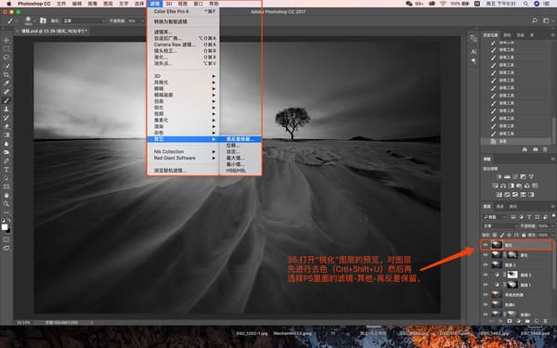The width and height of the screenshot is (557, 348).
Task: Toggle Quick Mask mode icon
Action: pos(6,239)
